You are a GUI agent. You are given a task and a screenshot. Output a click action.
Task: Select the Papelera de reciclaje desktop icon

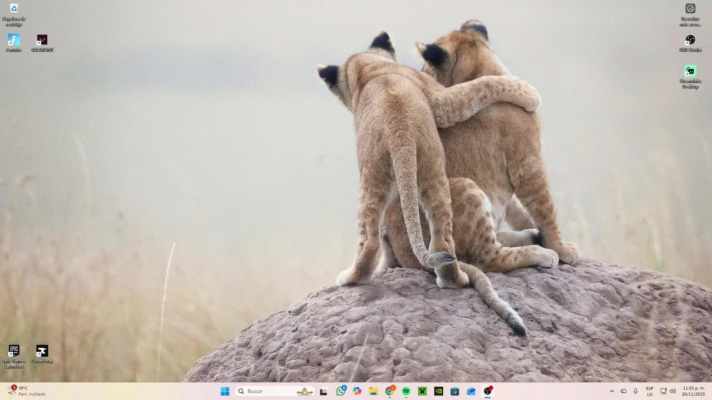tap(14, 14)
